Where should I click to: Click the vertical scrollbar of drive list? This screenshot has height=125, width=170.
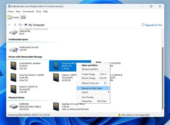click(162, 78)
